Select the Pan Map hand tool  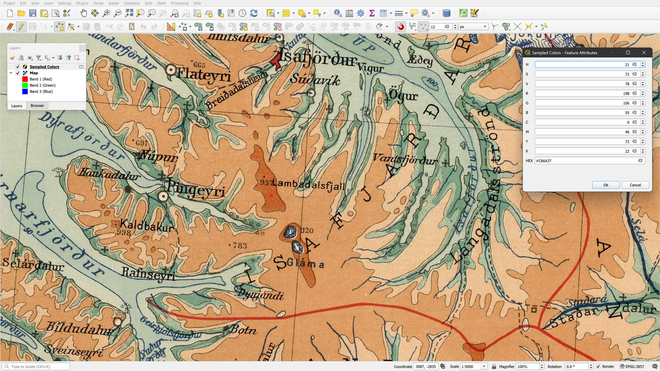click(x=84, y=13)
